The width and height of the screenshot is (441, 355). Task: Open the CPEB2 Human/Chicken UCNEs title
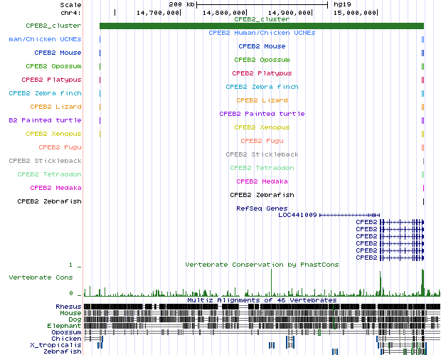[262, 33]
